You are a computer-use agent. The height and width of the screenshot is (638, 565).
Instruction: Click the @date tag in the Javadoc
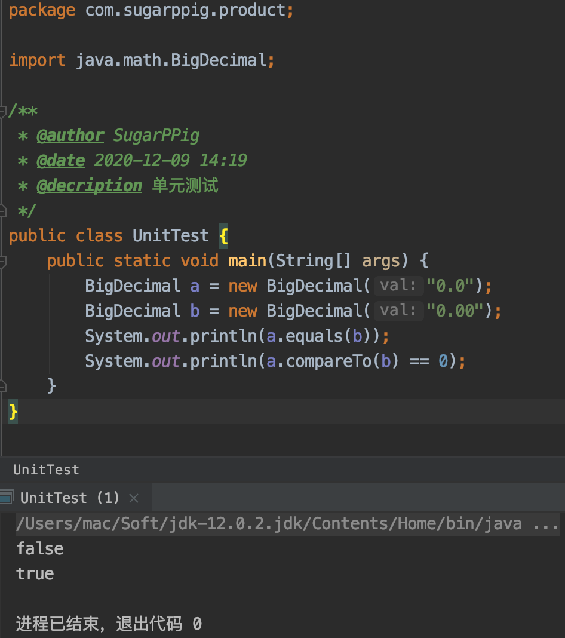coord(60,160)
